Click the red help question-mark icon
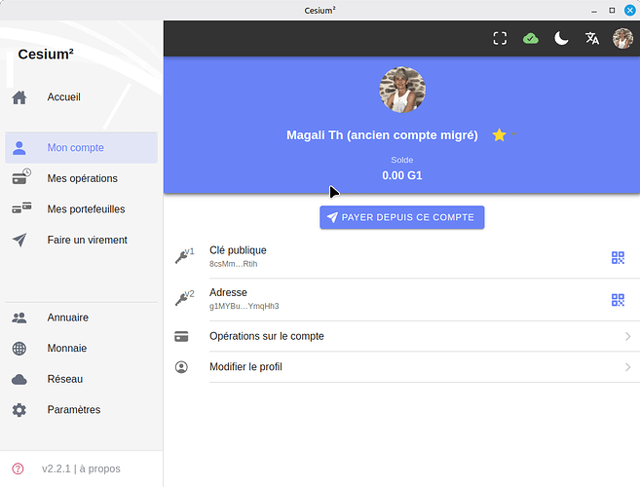 pos(18,468)
